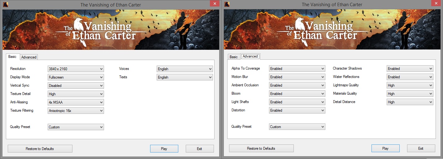Click the Ambient Occlusion label text
The width and height of the screenshot is (443, 159).
[245, 85]
